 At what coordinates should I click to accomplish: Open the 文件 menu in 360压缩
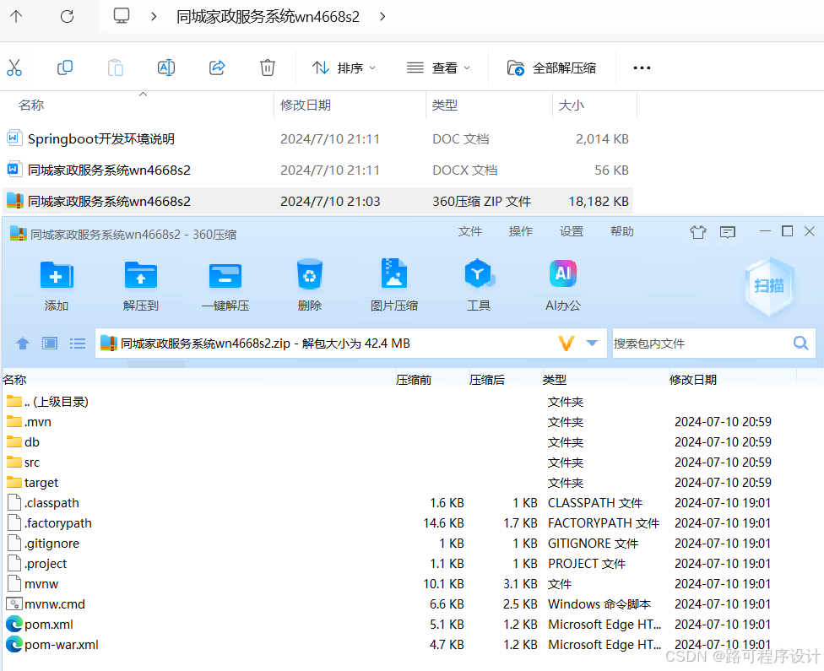point(469,232)
